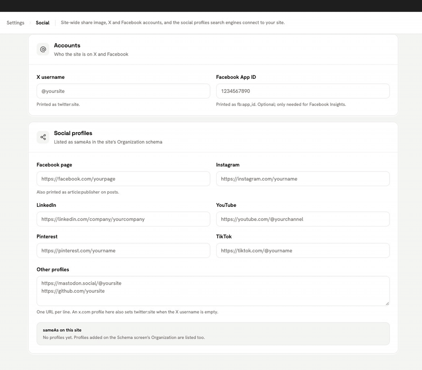Grab the Other profiles textarea resize handle
The width and height of the screenshot is (422, 370).
point(387,303)
